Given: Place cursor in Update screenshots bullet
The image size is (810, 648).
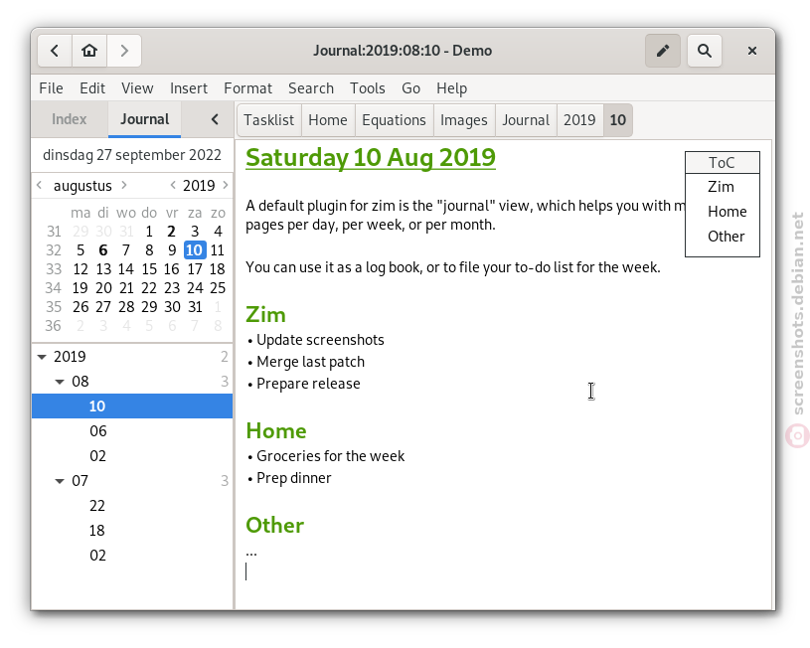Looking at the screenshot, I should (x=320, y=340).
